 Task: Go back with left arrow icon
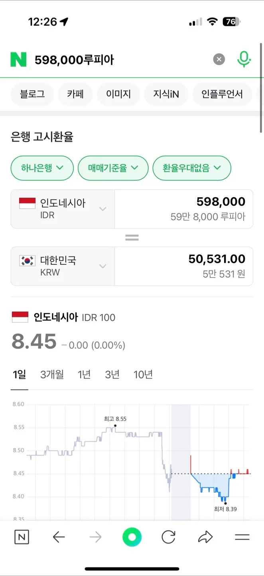coord(59,537)
